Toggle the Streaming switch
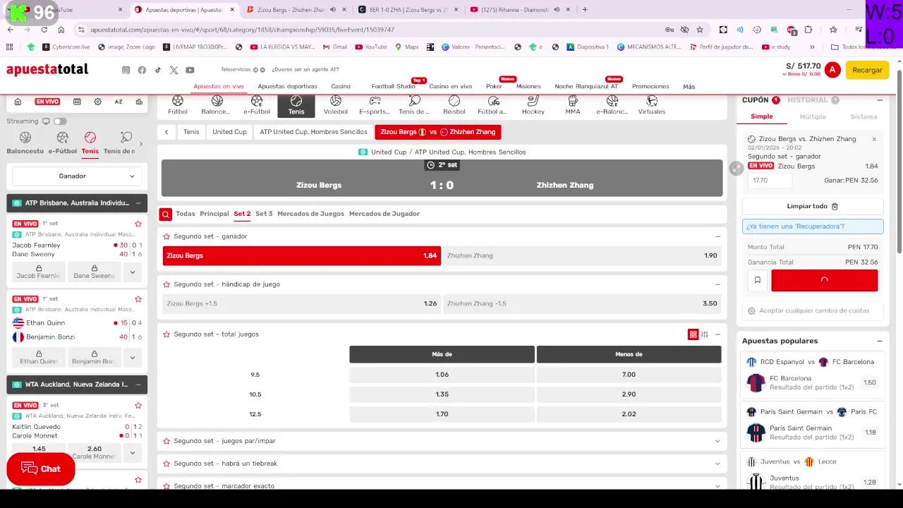903x508 pixels. point(60,121)
